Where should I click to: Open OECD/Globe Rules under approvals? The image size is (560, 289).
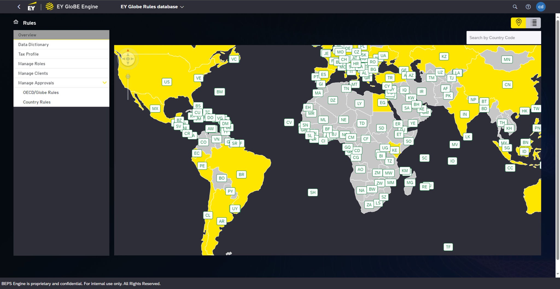pyautogui.click(x=41, y=92)
